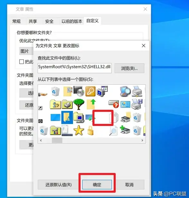This screenshot has width=189, height=198.
Task: Choose the small shortcut arrow overlay icon
Action: point(40,108)
